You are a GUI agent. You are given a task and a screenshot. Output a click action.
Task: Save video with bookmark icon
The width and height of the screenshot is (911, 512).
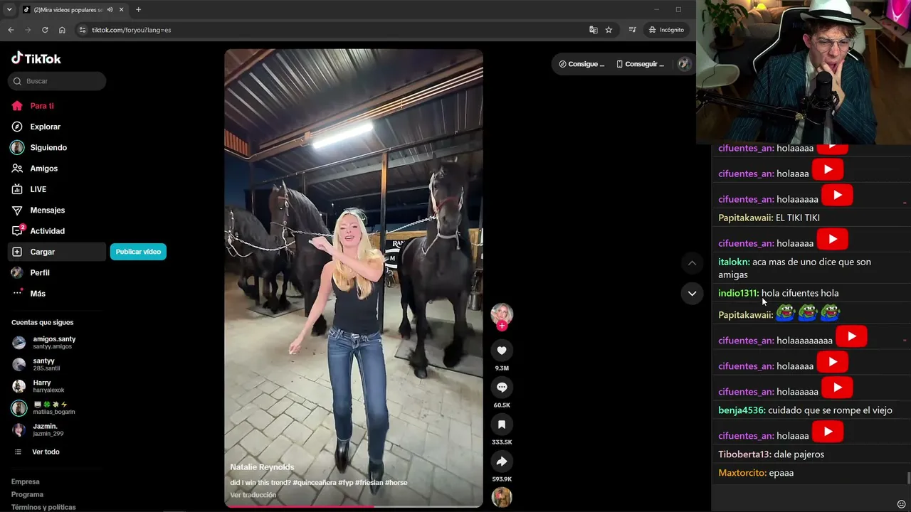[x=502, y=425]
